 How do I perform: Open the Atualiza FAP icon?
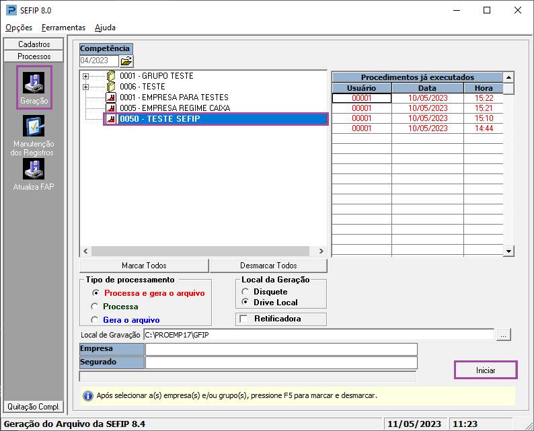tap(34, 169)
